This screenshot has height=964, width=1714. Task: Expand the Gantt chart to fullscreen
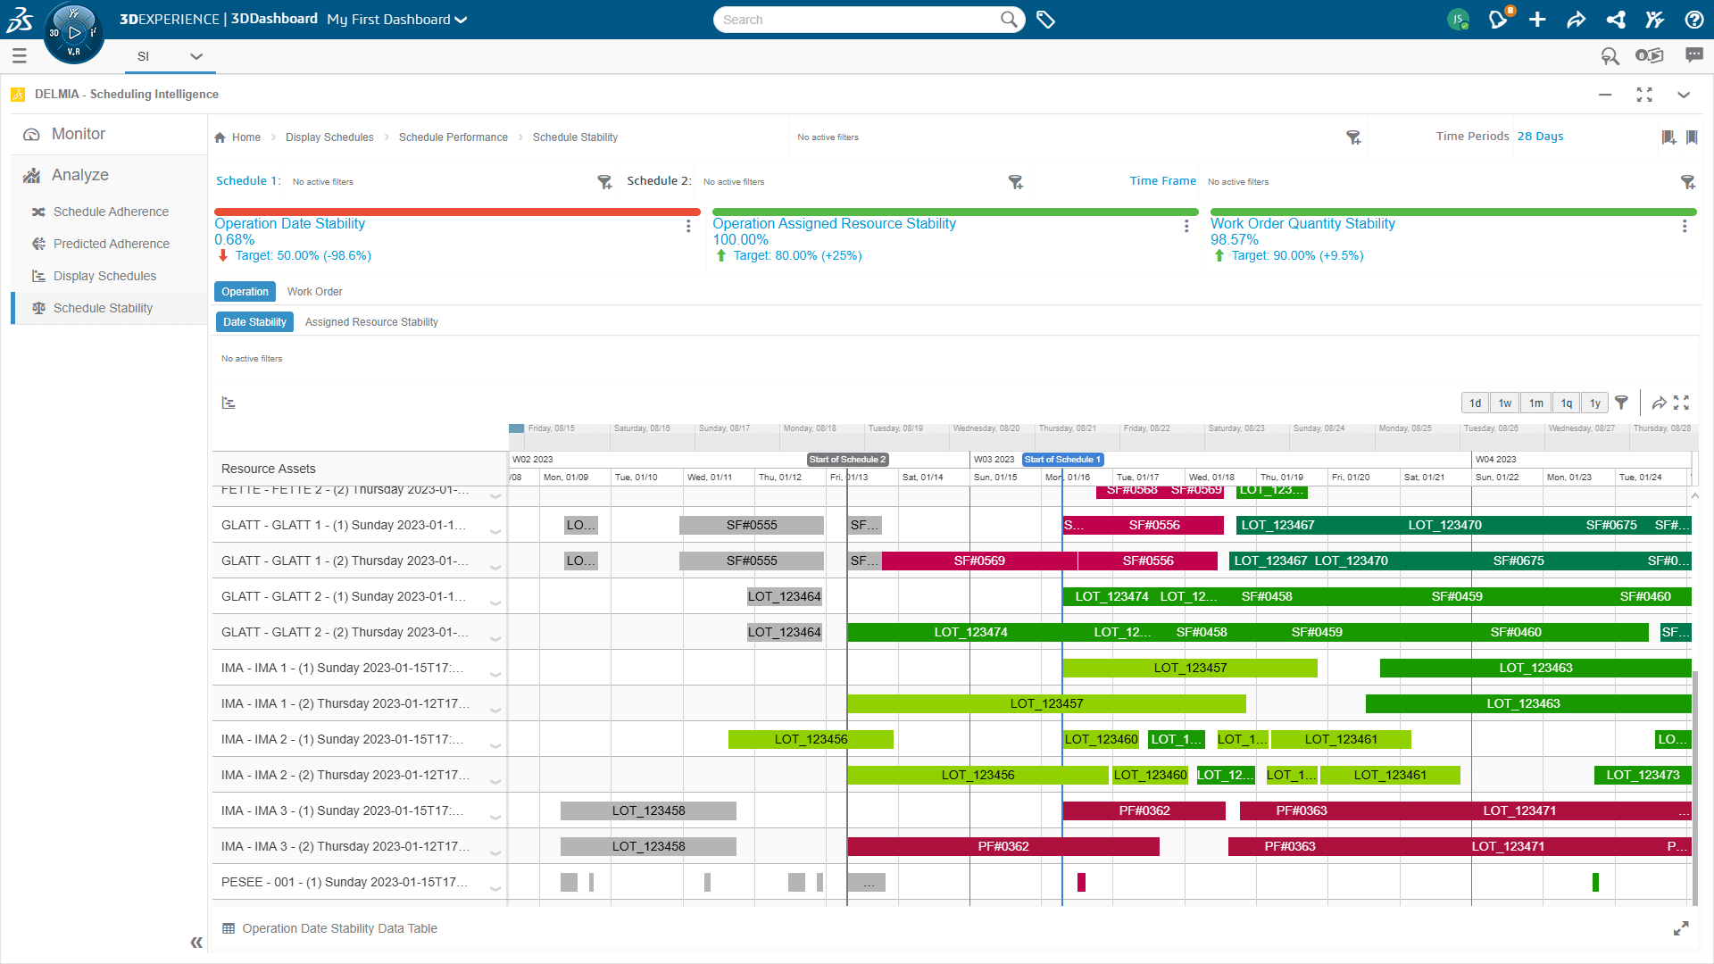click(x=1684, y=403)
